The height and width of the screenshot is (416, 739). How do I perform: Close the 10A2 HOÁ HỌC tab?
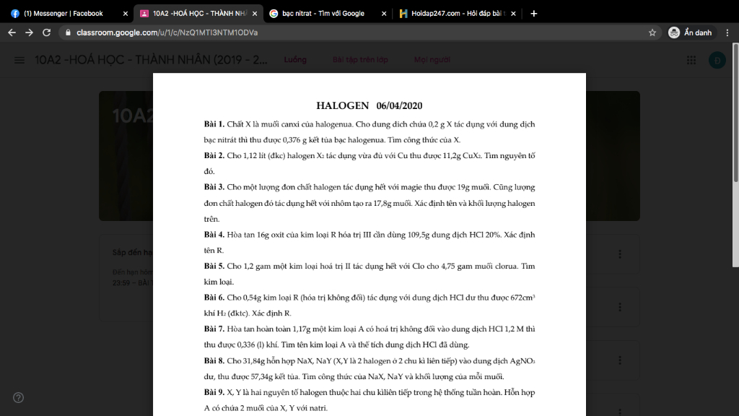(255, 14)
